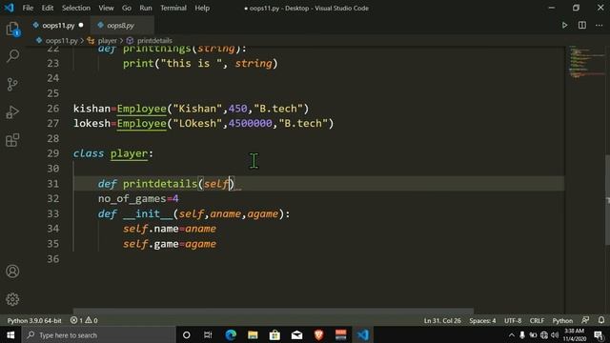Change Spaces: 4 indentation setting

[482, 320]
